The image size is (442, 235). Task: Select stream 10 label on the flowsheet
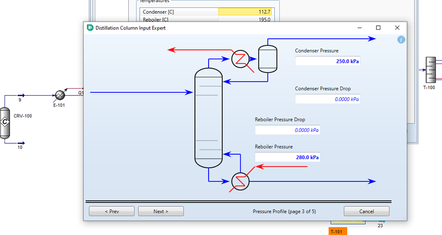(20, 147)
